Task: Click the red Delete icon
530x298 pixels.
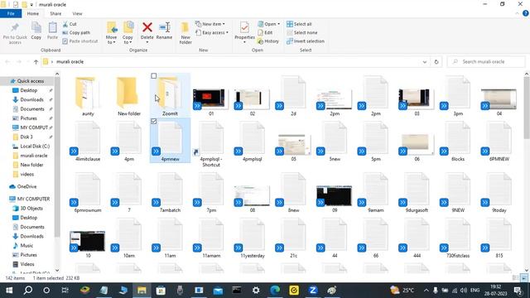Action: point(147,27)
